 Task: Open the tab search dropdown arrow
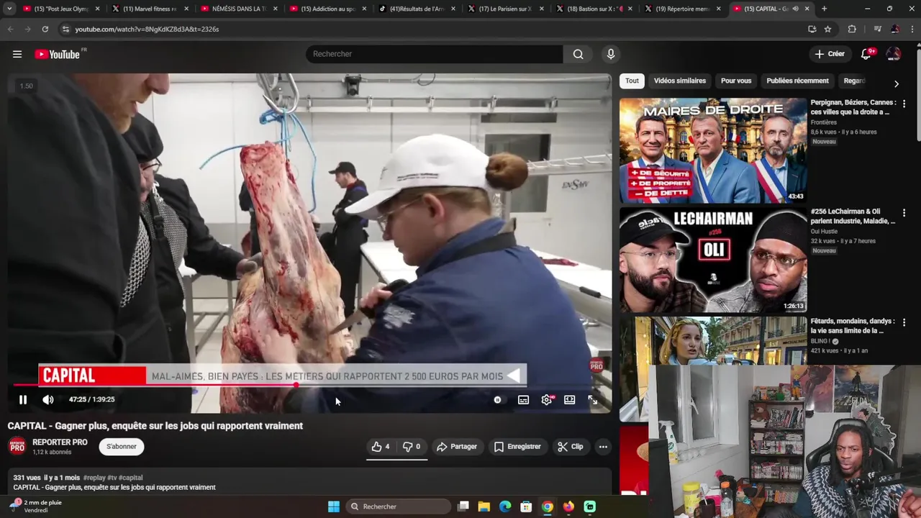[9, 9]
